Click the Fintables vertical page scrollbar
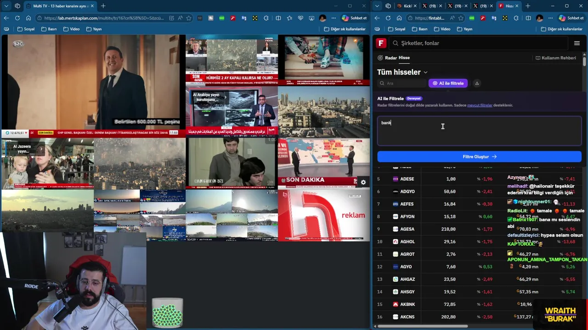 pyautogui.click(x=584, y=62)
